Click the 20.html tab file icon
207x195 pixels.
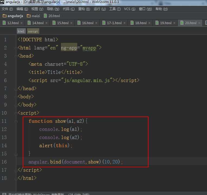tap(182, 23)
